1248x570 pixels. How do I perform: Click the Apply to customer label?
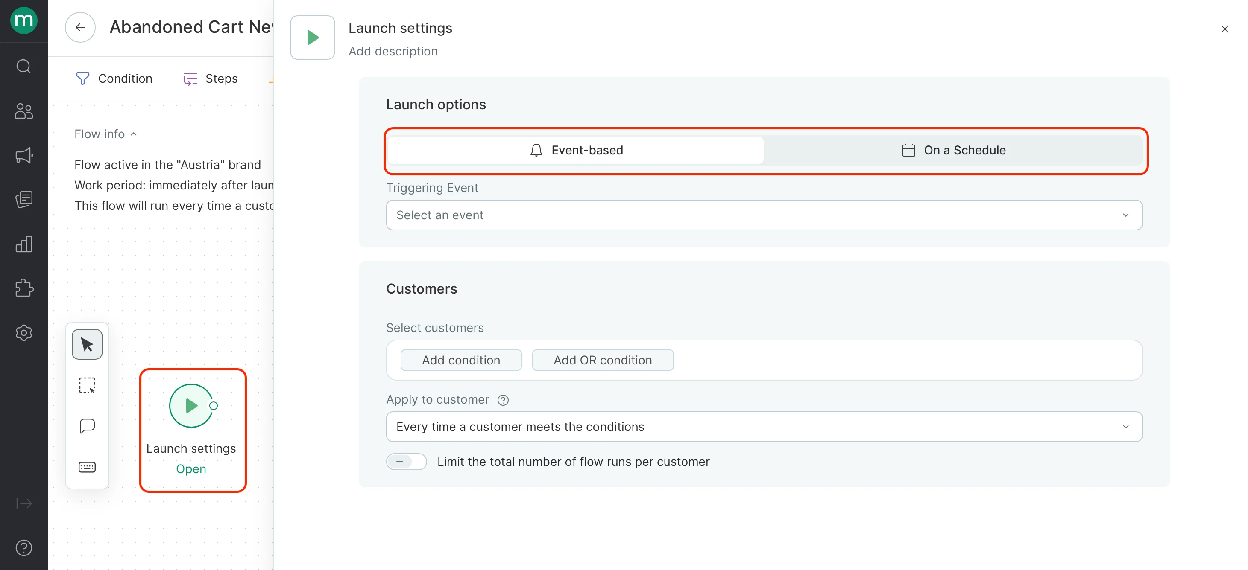437,400
